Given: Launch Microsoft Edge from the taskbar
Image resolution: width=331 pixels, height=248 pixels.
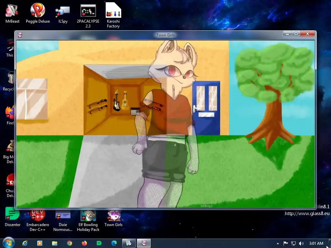Looking at the screenshot, I should (x=114, y=243).
